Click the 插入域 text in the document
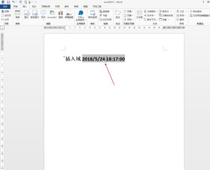The image size is (210, 170). 73,59
